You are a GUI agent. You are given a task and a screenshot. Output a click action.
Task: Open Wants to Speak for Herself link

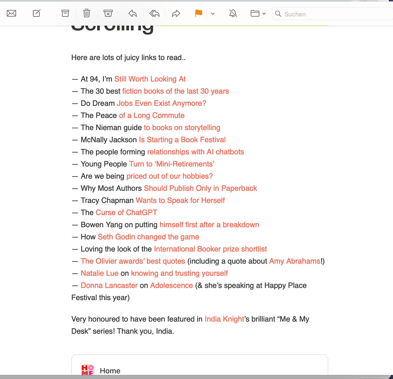click(180, 200)
